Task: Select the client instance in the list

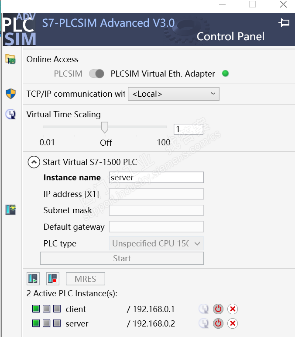Action: pyautogui.click(x=76, y=309)
